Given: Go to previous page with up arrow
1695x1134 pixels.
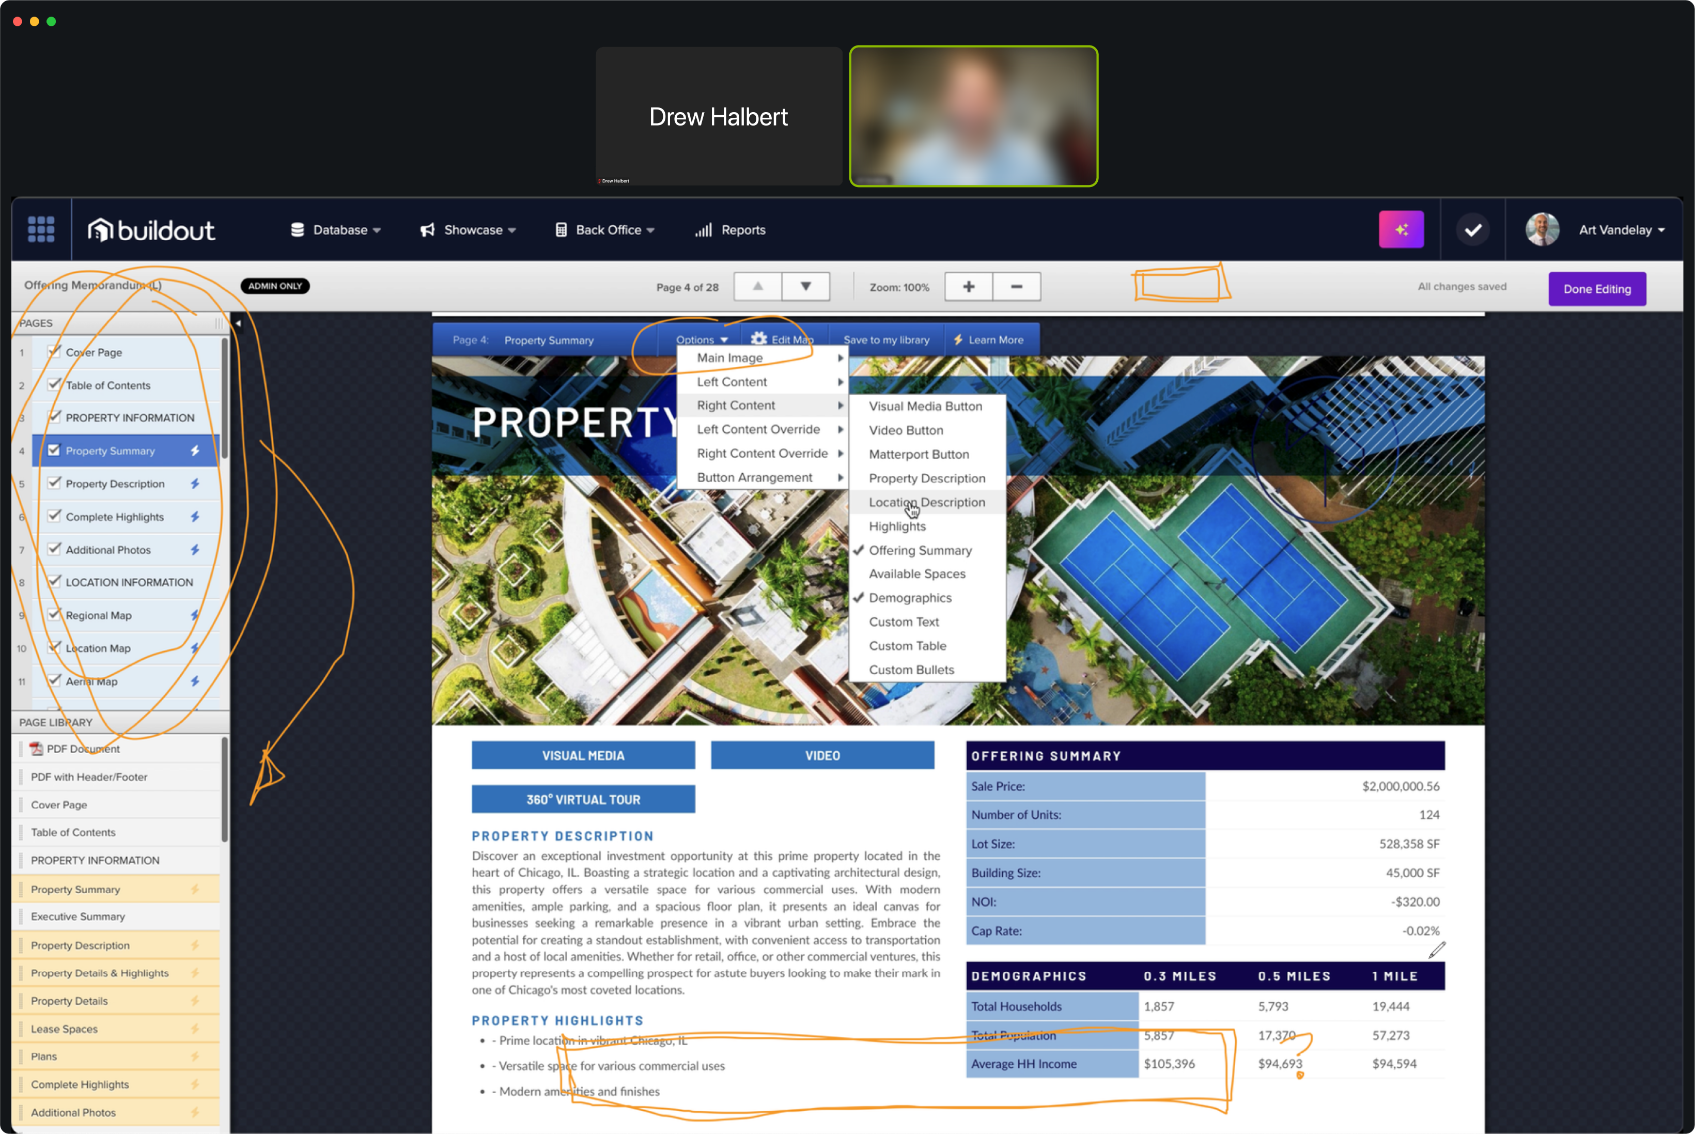Looking at the screenshot, I should pos(757,286).
